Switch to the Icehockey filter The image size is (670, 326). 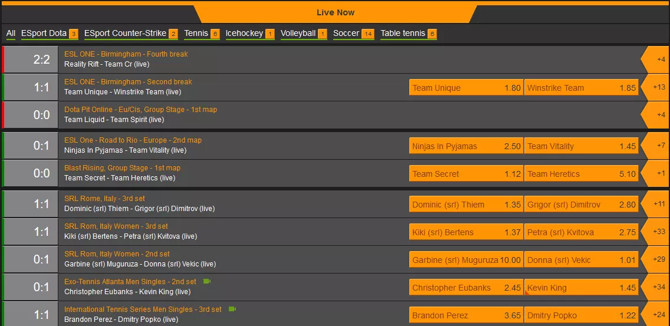click(250, 34)
